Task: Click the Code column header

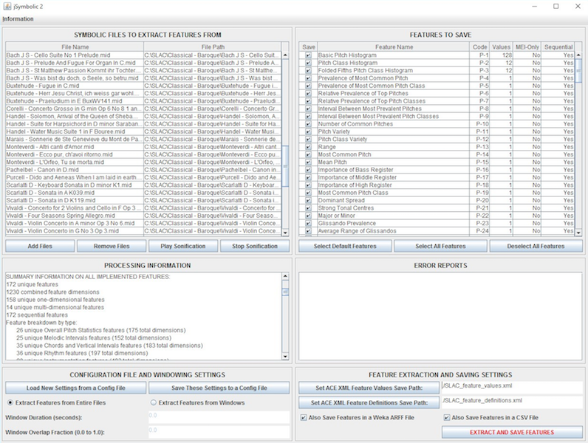Action: click(480, 47)
